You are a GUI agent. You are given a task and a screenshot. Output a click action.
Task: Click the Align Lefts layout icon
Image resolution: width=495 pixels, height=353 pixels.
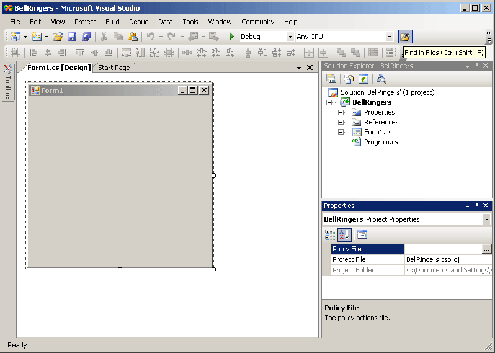tap(33, 52)
